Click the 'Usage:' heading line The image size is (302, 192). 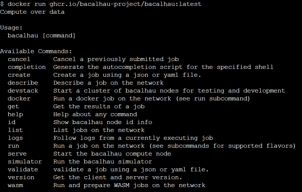(11, 28)
